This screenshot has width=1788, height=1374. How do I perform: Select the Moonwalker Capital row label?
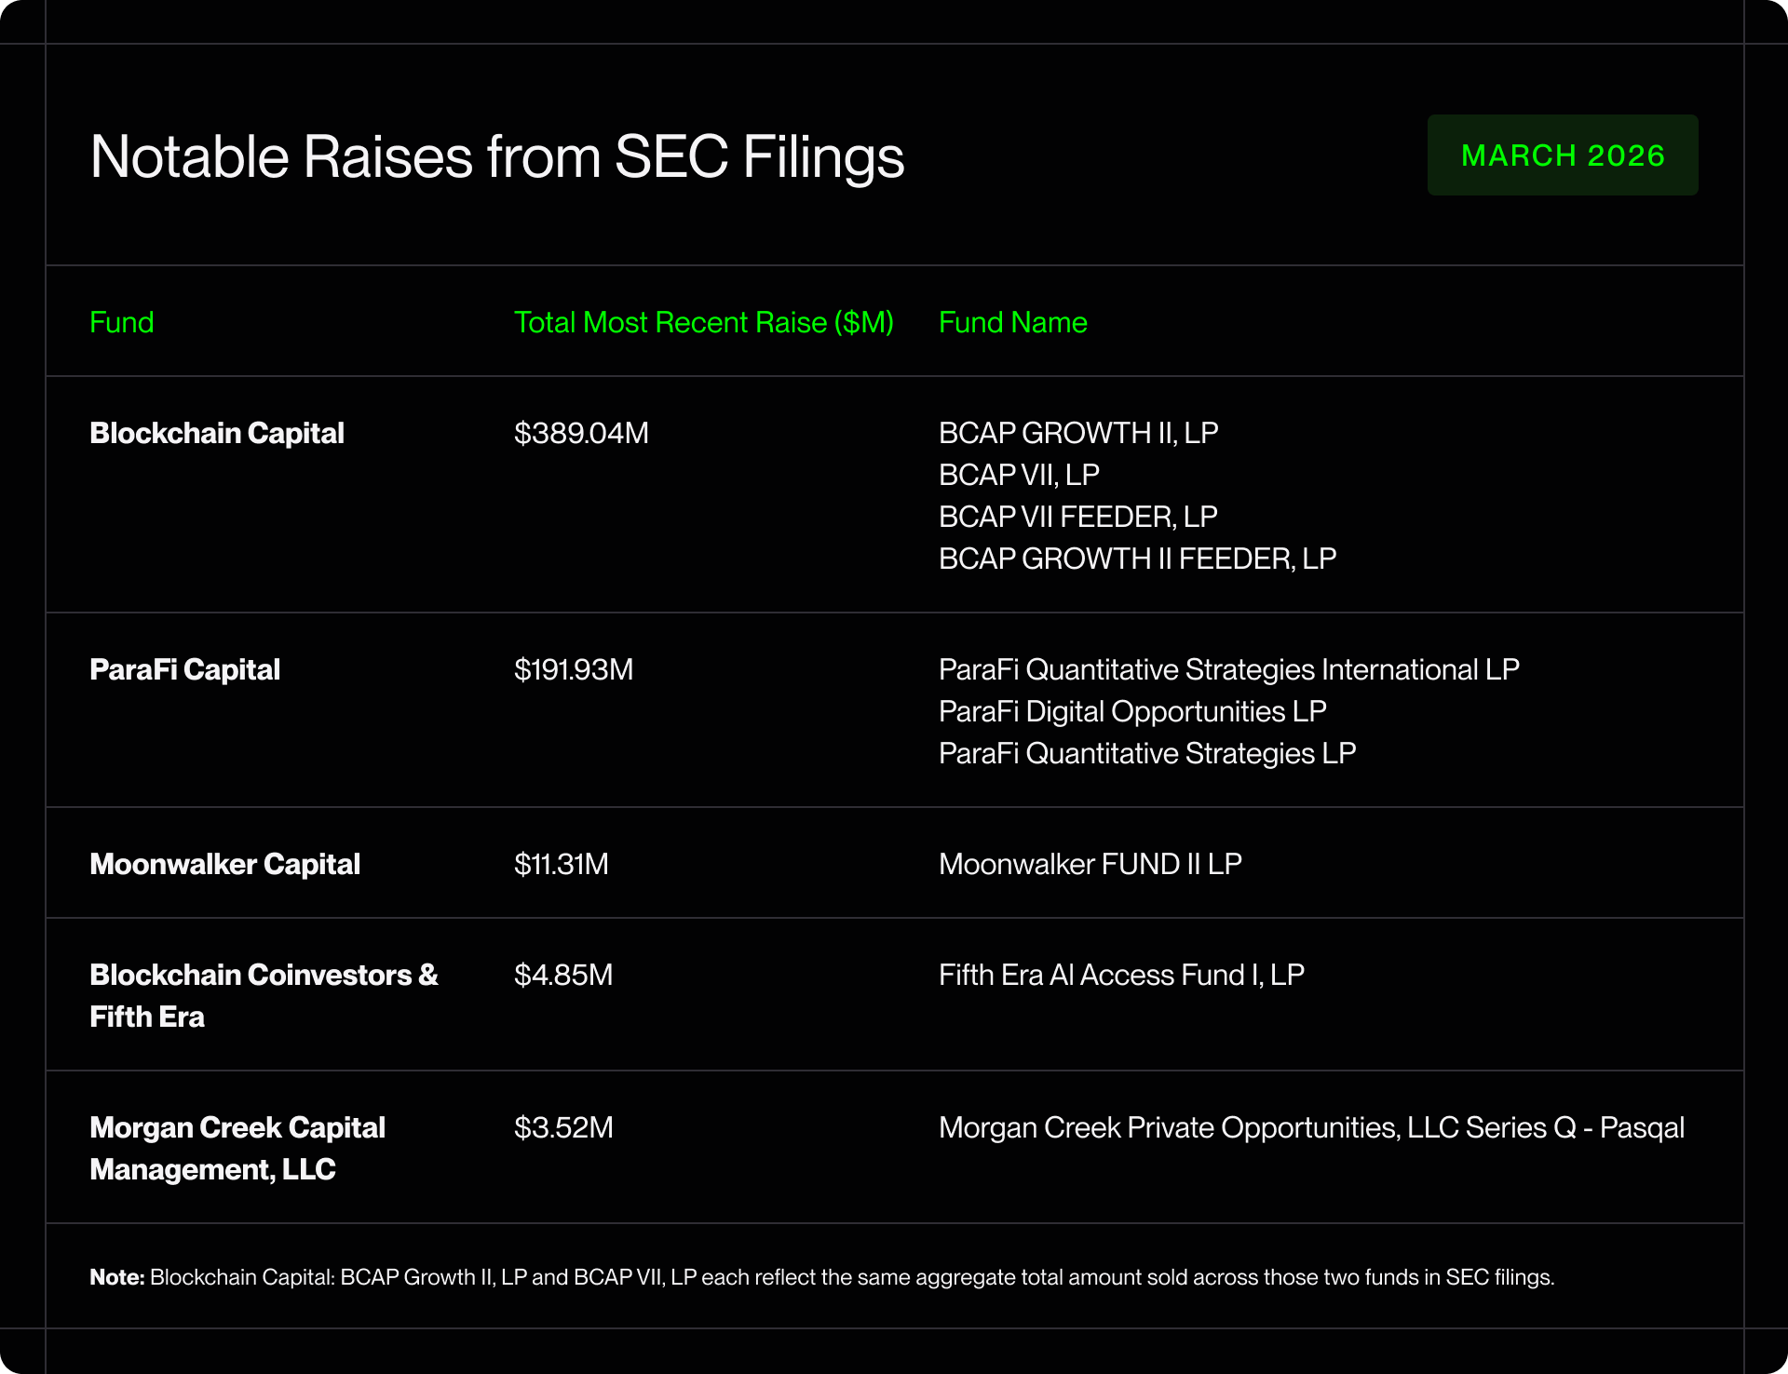224,865
